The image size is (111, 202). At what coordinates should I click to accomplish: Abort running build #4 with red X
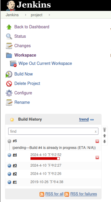97,157
